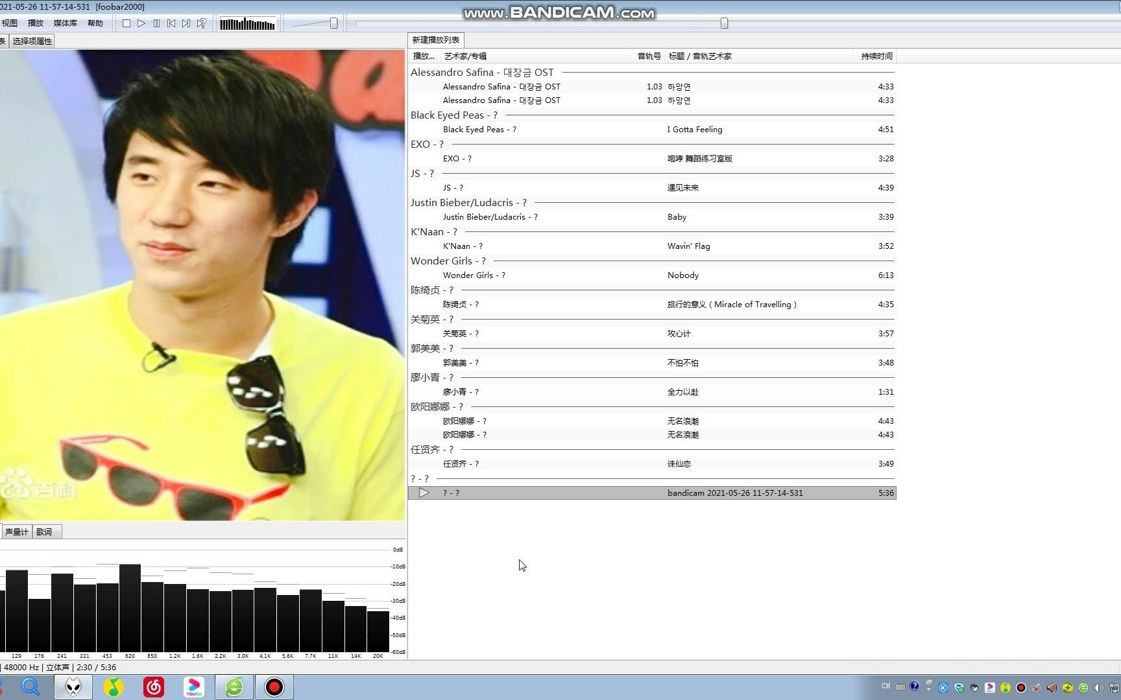Open the magnifier search taskbar icon
Image resolution: width=1121 pixels, height=700 pixels.
[30, 686]
